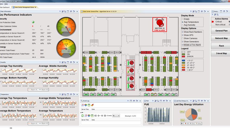Click the Network Map button
The image size is (230, 129).
(x=221, y=38)
